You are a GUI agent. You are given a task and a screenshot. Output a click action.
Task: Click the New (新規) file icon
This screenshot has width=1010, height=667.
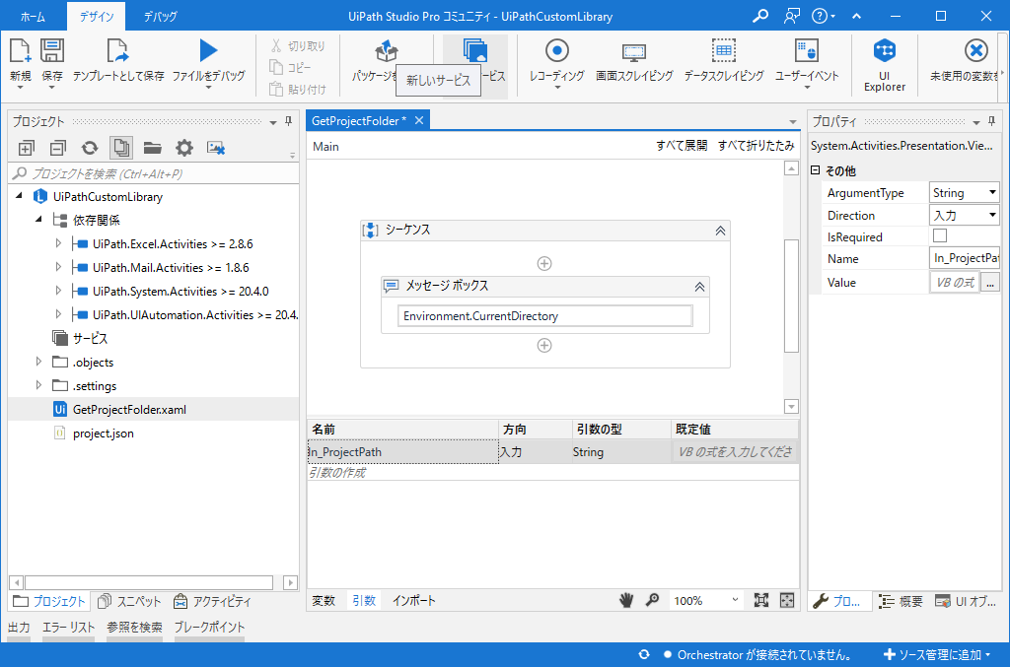coord(20,51)
